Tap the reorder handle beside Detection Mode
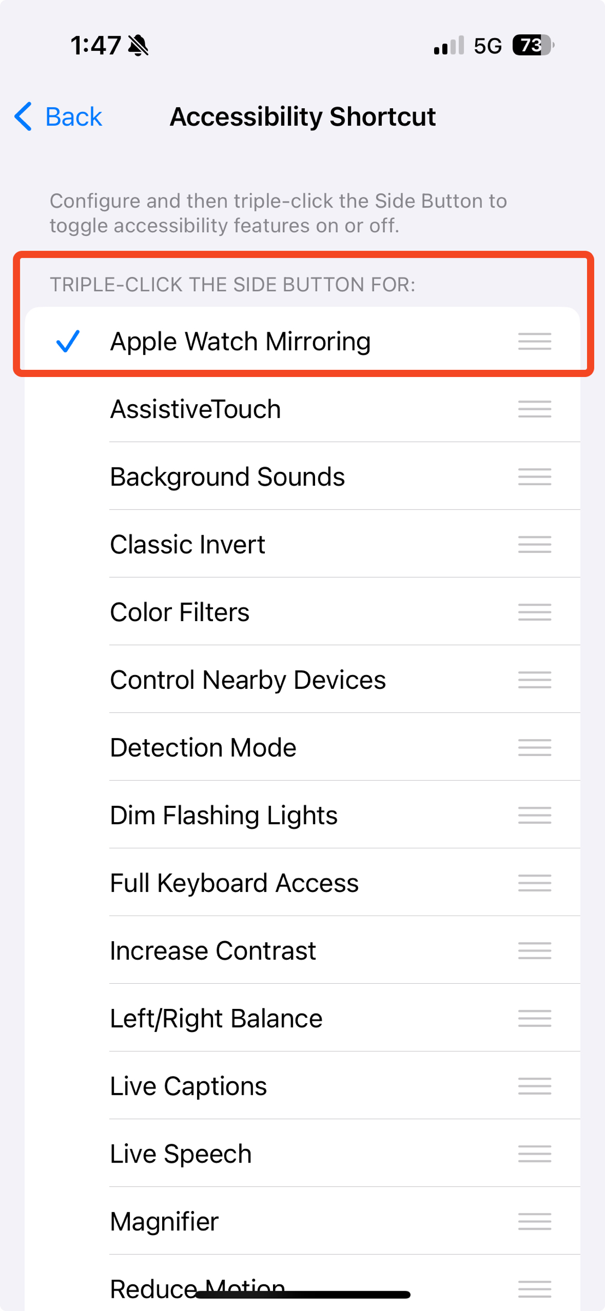The height and width of the screenshot is (1311, 605). 535,748
